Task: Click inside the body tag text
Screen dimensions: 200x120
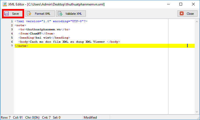Action: (67, 42)
